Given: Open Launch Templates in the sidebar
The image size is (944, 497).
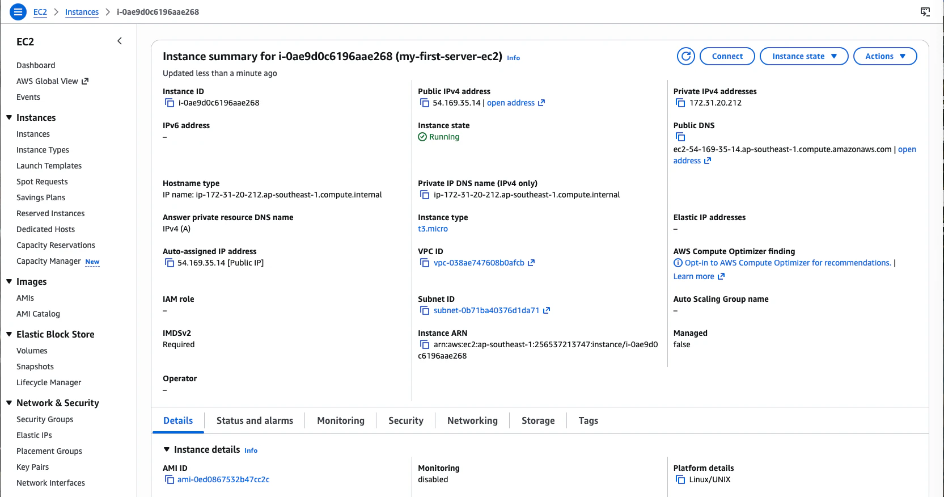Looking at the screenshot, I should tap(49, 166).
